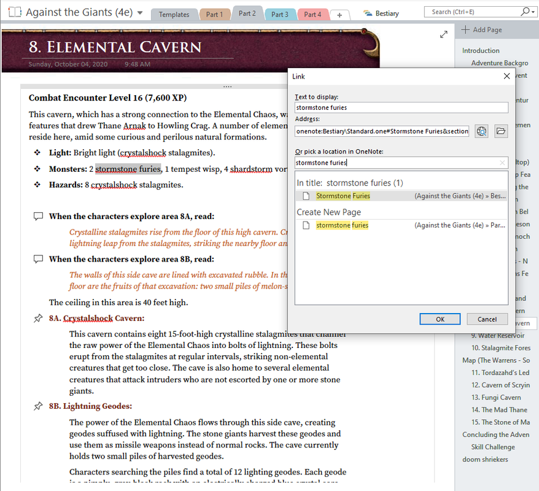539x491 pixels.
Task: Click the pushpin tag beside 8B. Lightning Geodes
Action: tap(38, 406)
